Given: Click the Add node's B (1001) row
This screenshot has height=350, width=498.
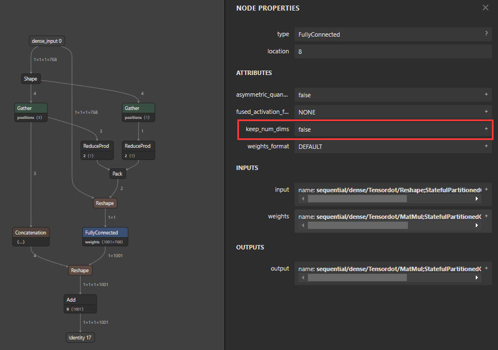Looking at the screenshot, I should [x=80, y=309].
